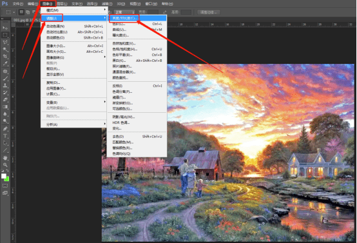The width and height of the screenshot is (357, 243).
Task: Open the Style dropdown showing 正常
Action: (124, 12)
